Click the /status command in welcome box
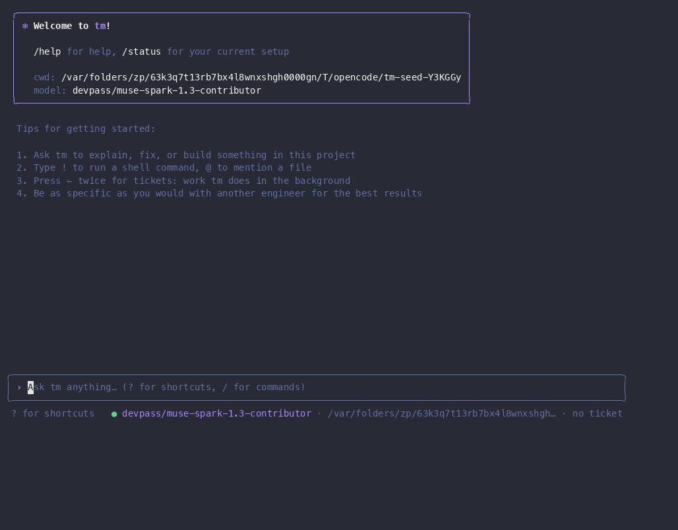The image size is (678, 530). click(141, 51)
